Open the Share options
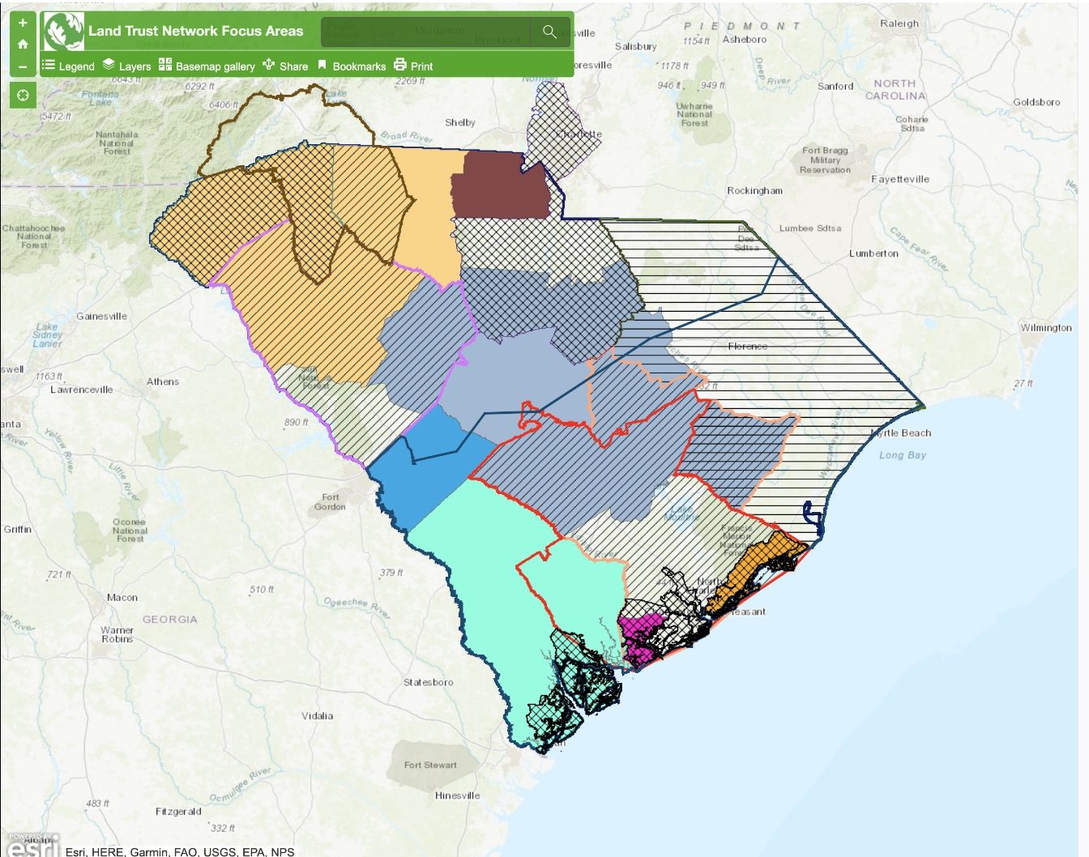The image size is (1089, 857). [285, 66]
